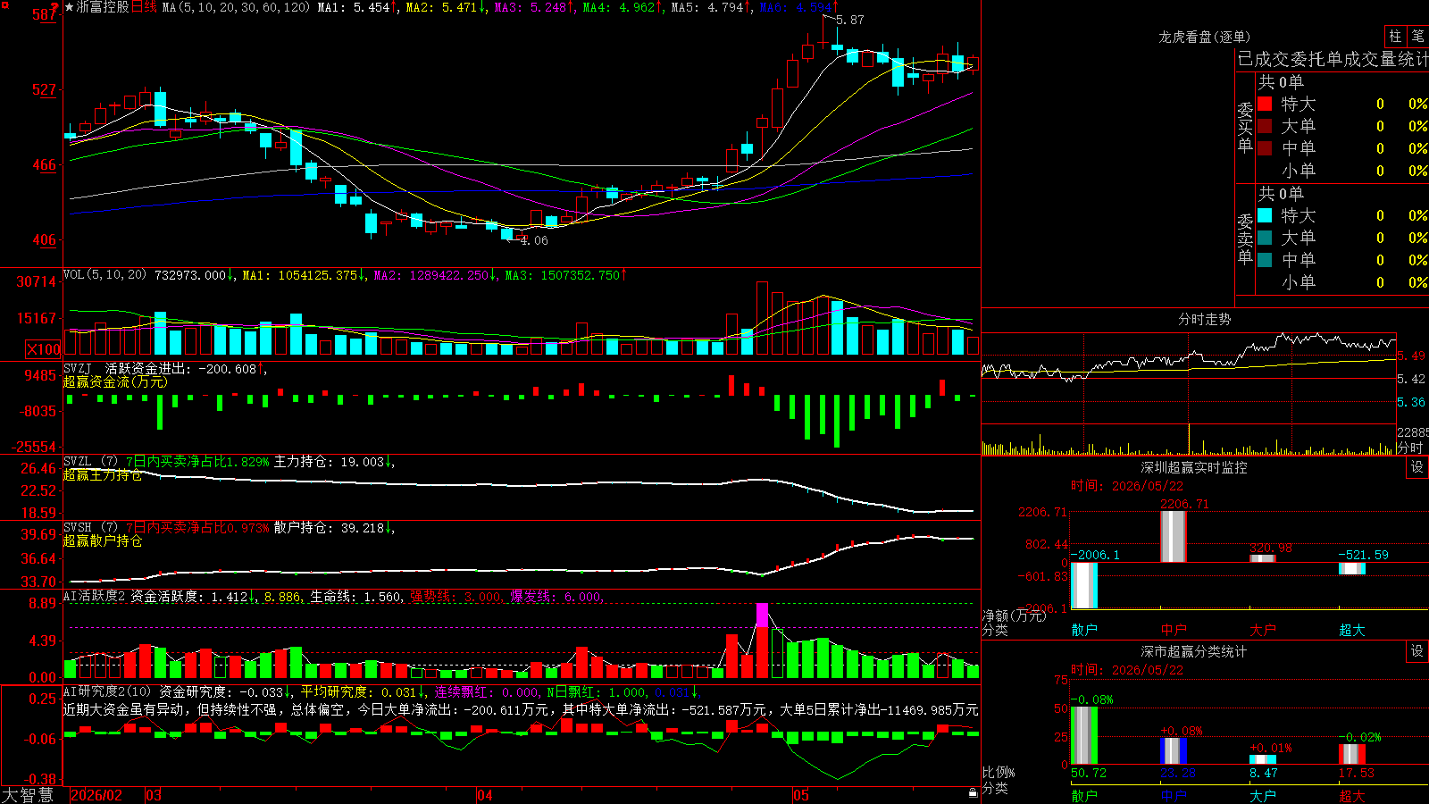This screenshot has width=1429, height=804.
Task: Change the 日线 period label
Action: [x=145, y=7]
